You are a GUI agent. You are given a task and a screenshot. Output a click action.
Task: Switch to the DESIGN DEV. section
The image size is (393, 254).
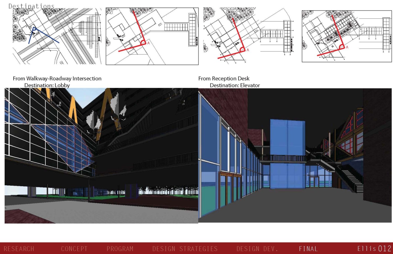[257, 249]
